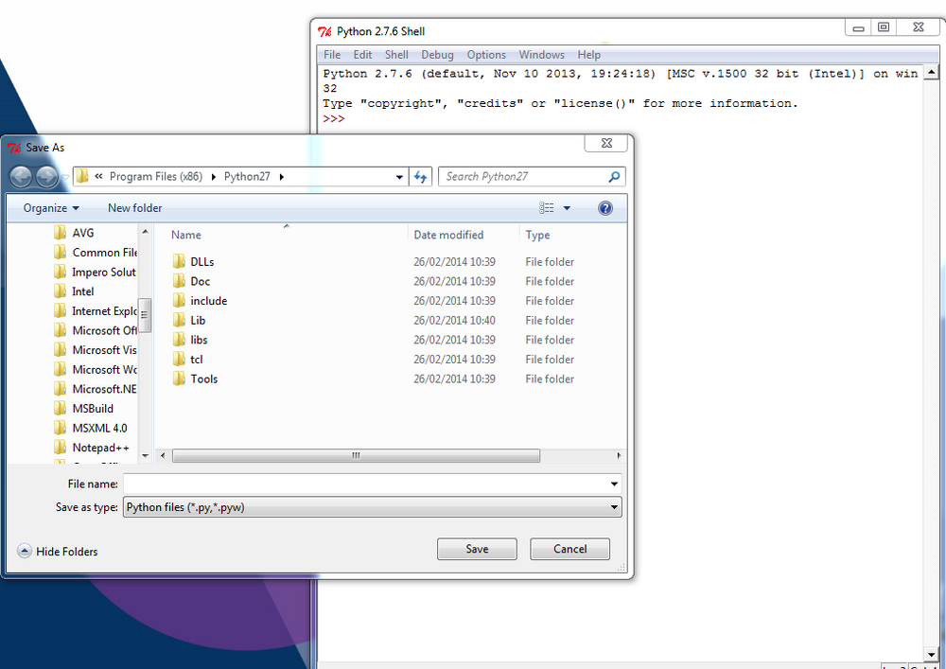Viewport: 946px width, 669px height.
Task: Click the double chevron at path start
Action: point(99,176)
